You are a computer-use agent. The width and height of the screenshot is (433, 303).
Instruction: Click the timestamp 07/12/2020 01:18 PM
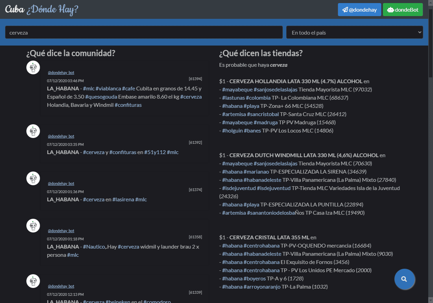click(65, 239)
